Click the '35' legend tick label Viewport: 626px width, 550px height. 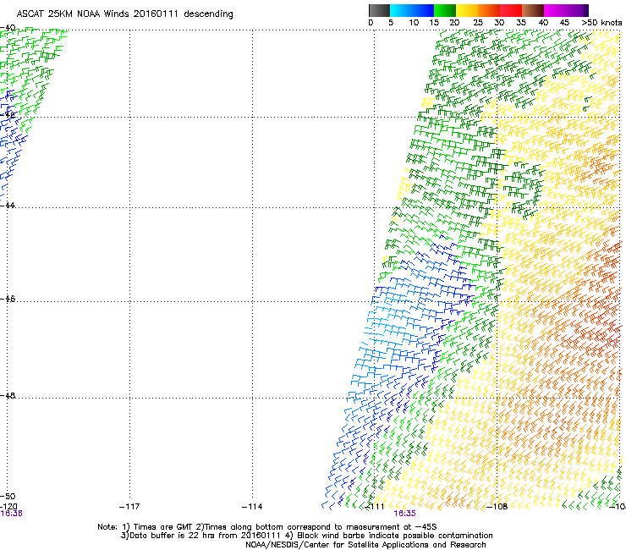(x=521, y=23)
